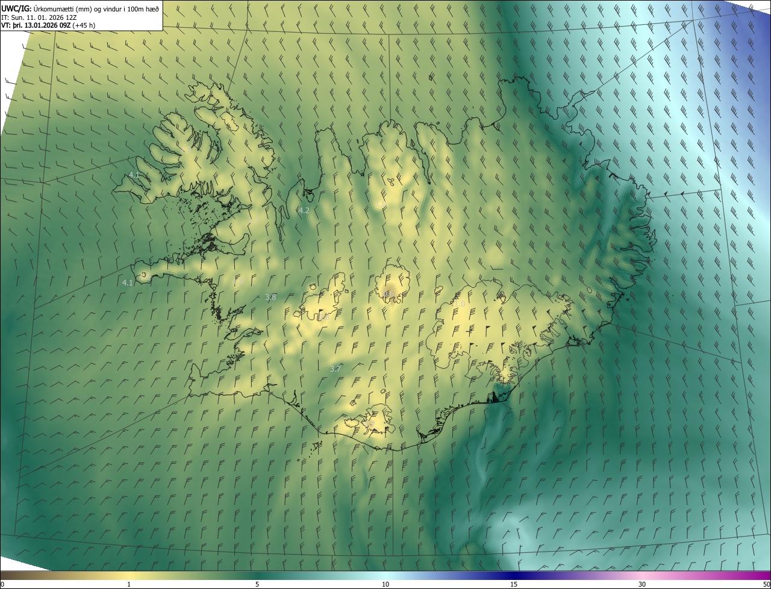The height and width of the screenshot is (589, 771).
Task: Click the colorbar tick label "10"
Action: 385,584
